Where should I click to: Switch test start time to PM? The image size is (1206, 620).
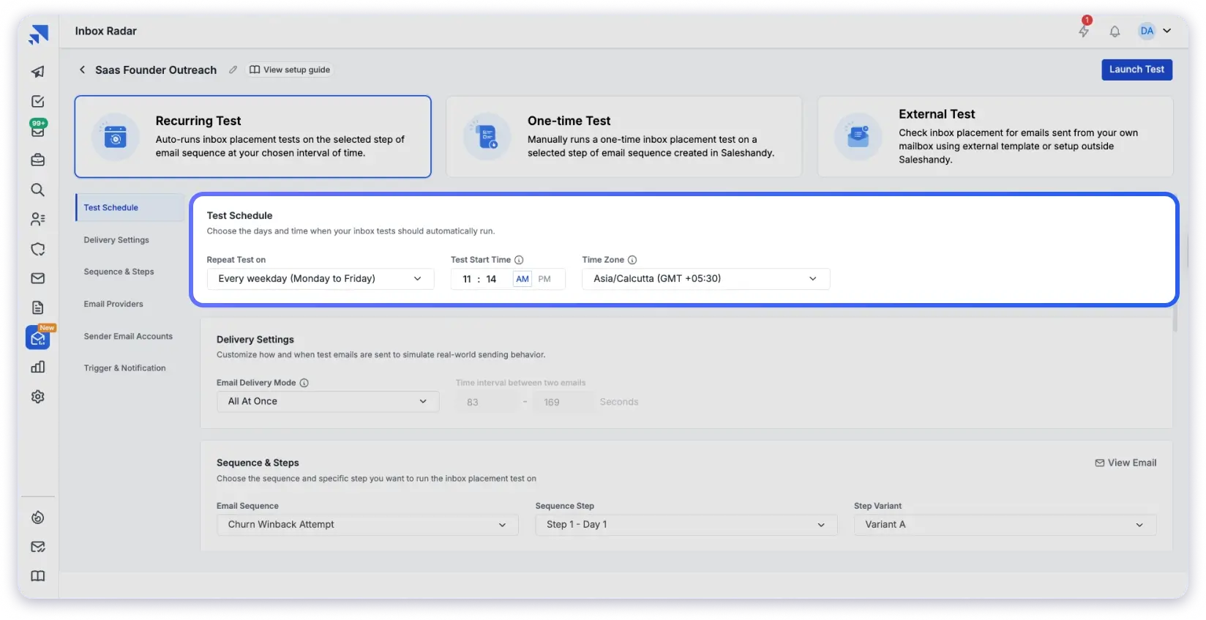(544, 279)
